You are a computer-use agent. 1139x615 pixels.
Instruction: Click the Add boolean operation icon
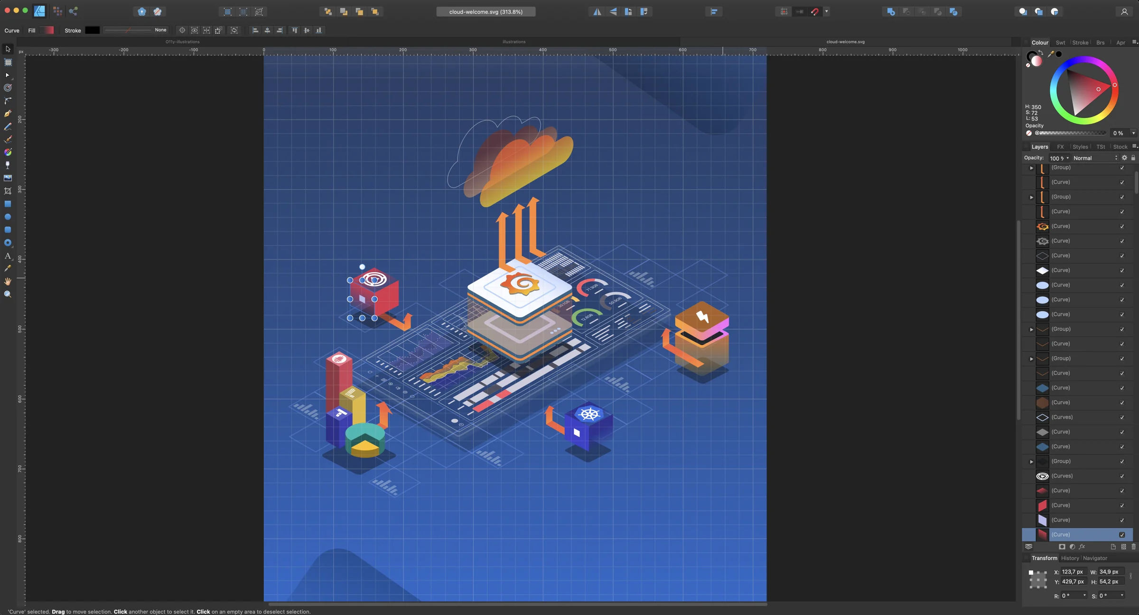[x=891, y=11]
